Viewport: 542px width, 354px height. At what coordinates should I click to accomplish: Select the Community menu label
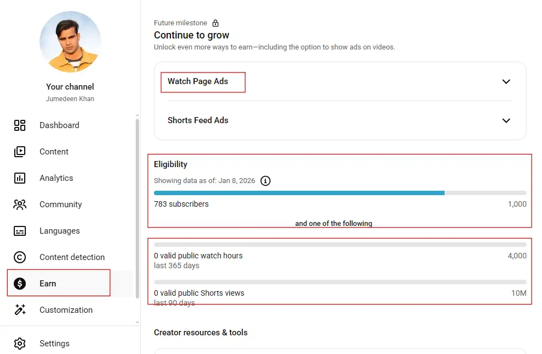60,204
